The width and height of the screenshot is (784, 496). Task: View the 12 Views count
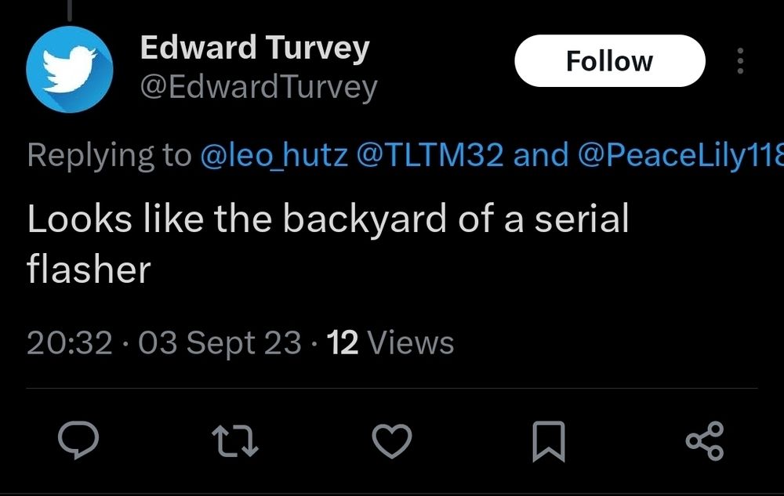pos(390,342)
